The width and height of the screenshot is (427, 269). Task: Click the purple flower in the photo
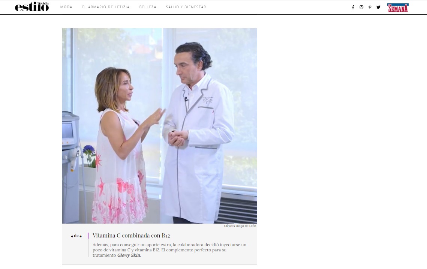click(88, 150)
